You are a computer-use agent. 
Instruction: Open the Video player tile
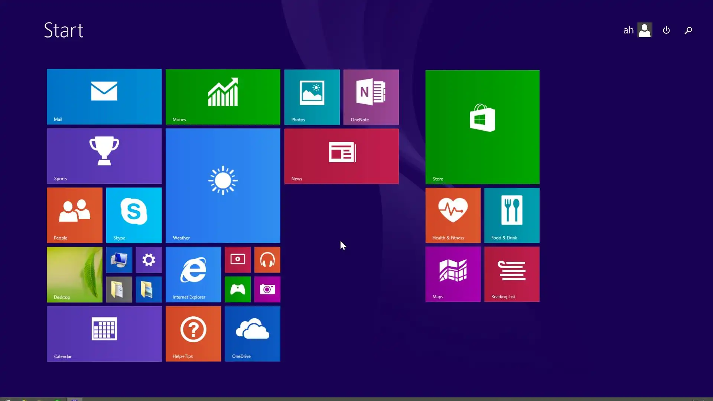[238, 260]
